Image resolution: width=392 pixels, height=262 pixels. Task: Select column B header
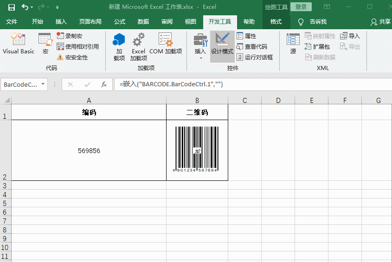pos(197,100)
